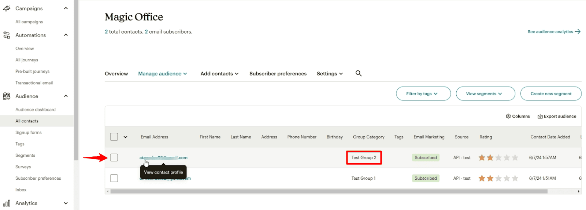Click the Audience people icon
586x210 pixels.
7,96
